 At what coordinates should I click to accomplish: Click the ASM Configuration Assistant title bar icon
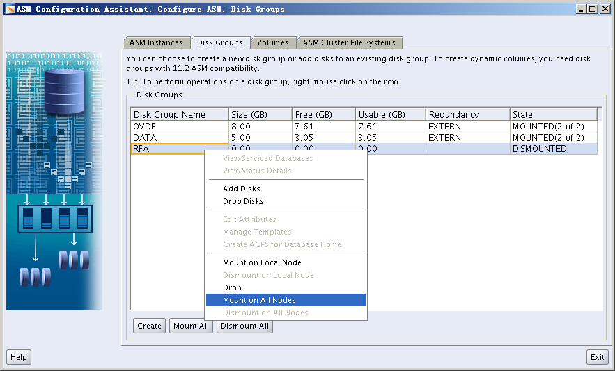pos(9,9)
